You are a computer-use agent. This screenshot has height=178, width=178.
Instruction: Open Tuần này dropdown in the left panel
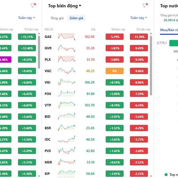click(x=26, y=18)
